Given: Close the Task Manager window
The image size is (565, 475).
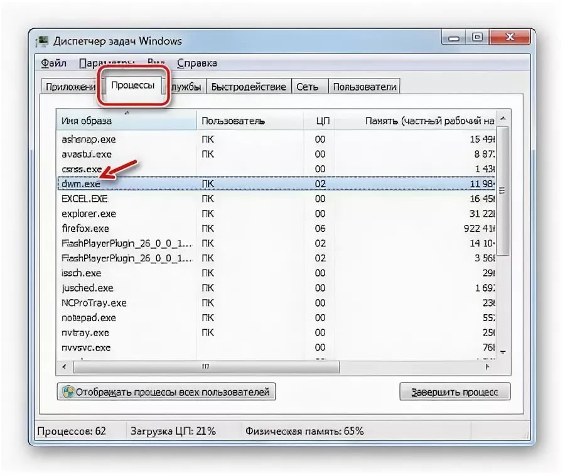Looking at the screenshot, I should click(x=509, y=37).
